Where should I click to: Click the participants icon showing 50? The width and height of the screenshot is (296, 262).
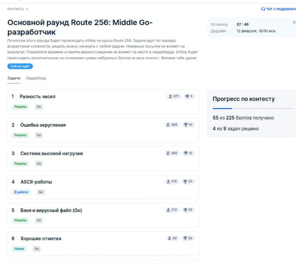170,238
